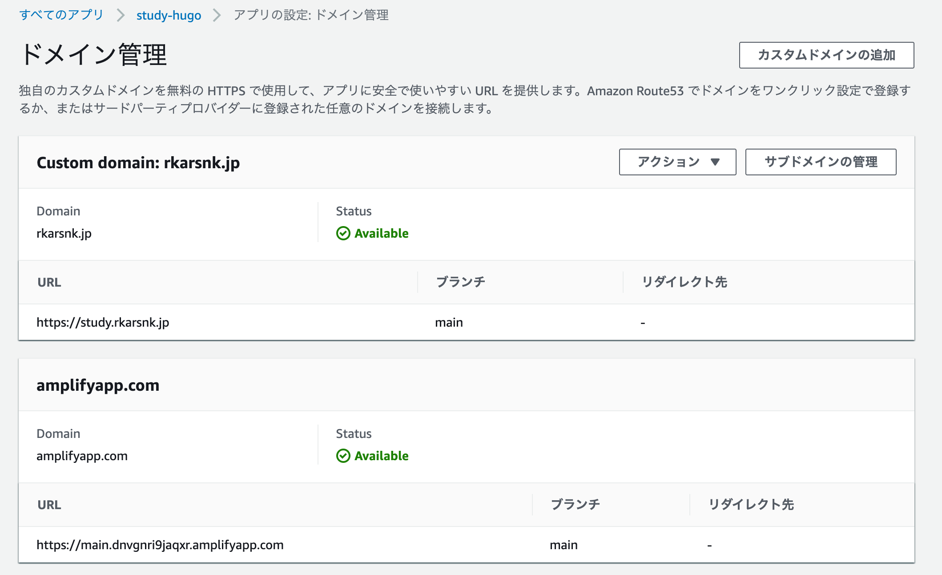
Task: Select the main branch for study.rkarsnk.jp
Action: 449,322
